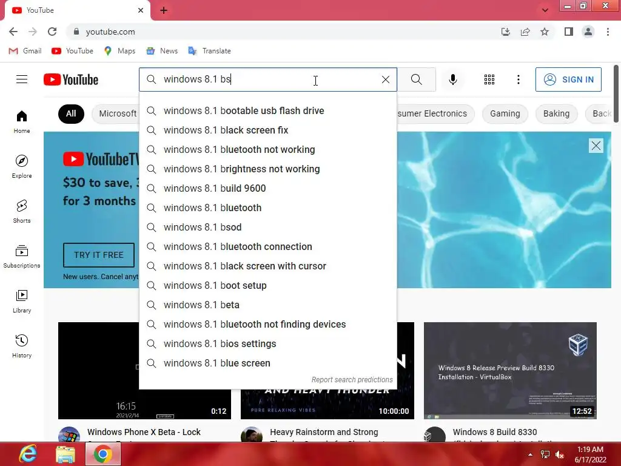Close the YouTube TV ad banner
Image resolution: width=621 pixels, height=466 pixels.
(x=596, y=146)
